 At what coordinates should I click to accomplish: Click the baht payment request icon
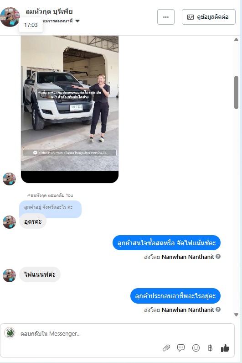[210, 348]
